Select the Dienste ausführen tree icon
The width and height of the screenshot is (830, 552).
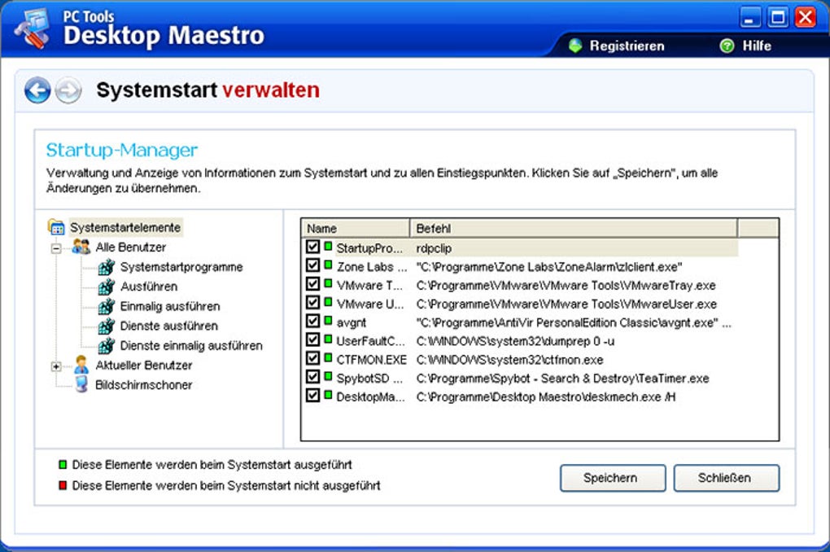pos(106,326)
